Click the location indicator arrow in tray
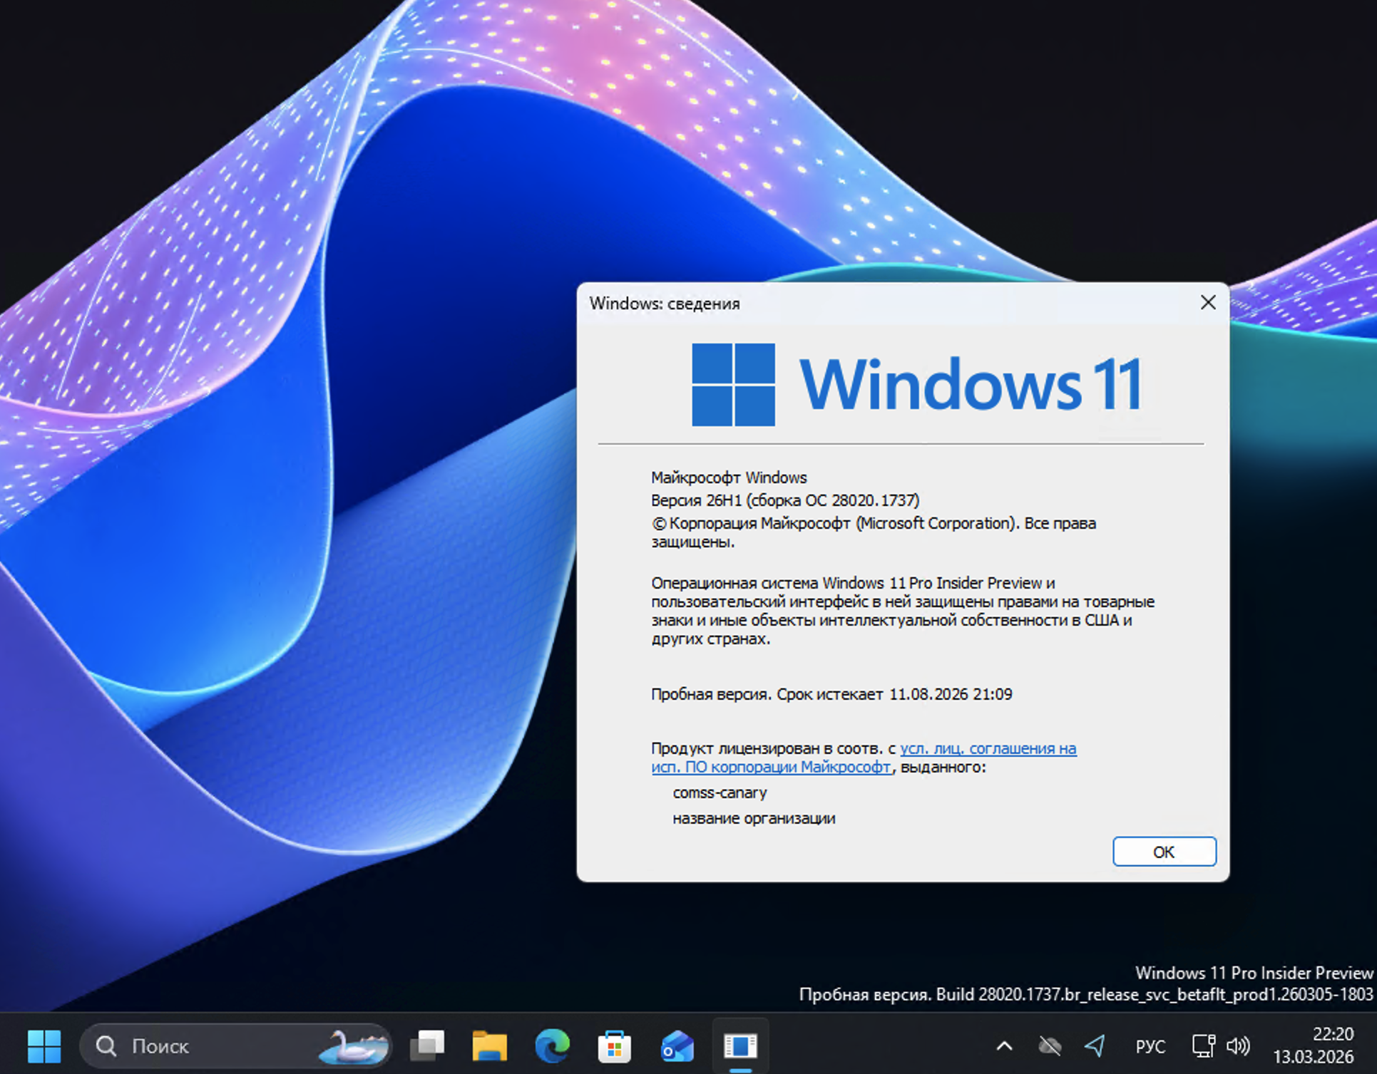 click(1095, 1045)
